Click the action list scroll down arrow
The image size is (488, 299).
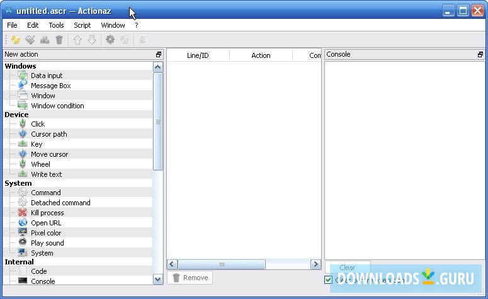pos(158,279)
